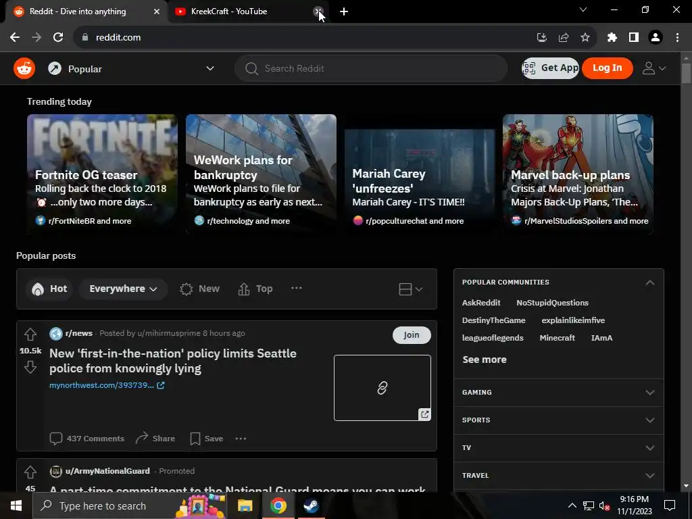Open the AskReddit community link
This screenshot has width=692, height=519.
point(481,303)
